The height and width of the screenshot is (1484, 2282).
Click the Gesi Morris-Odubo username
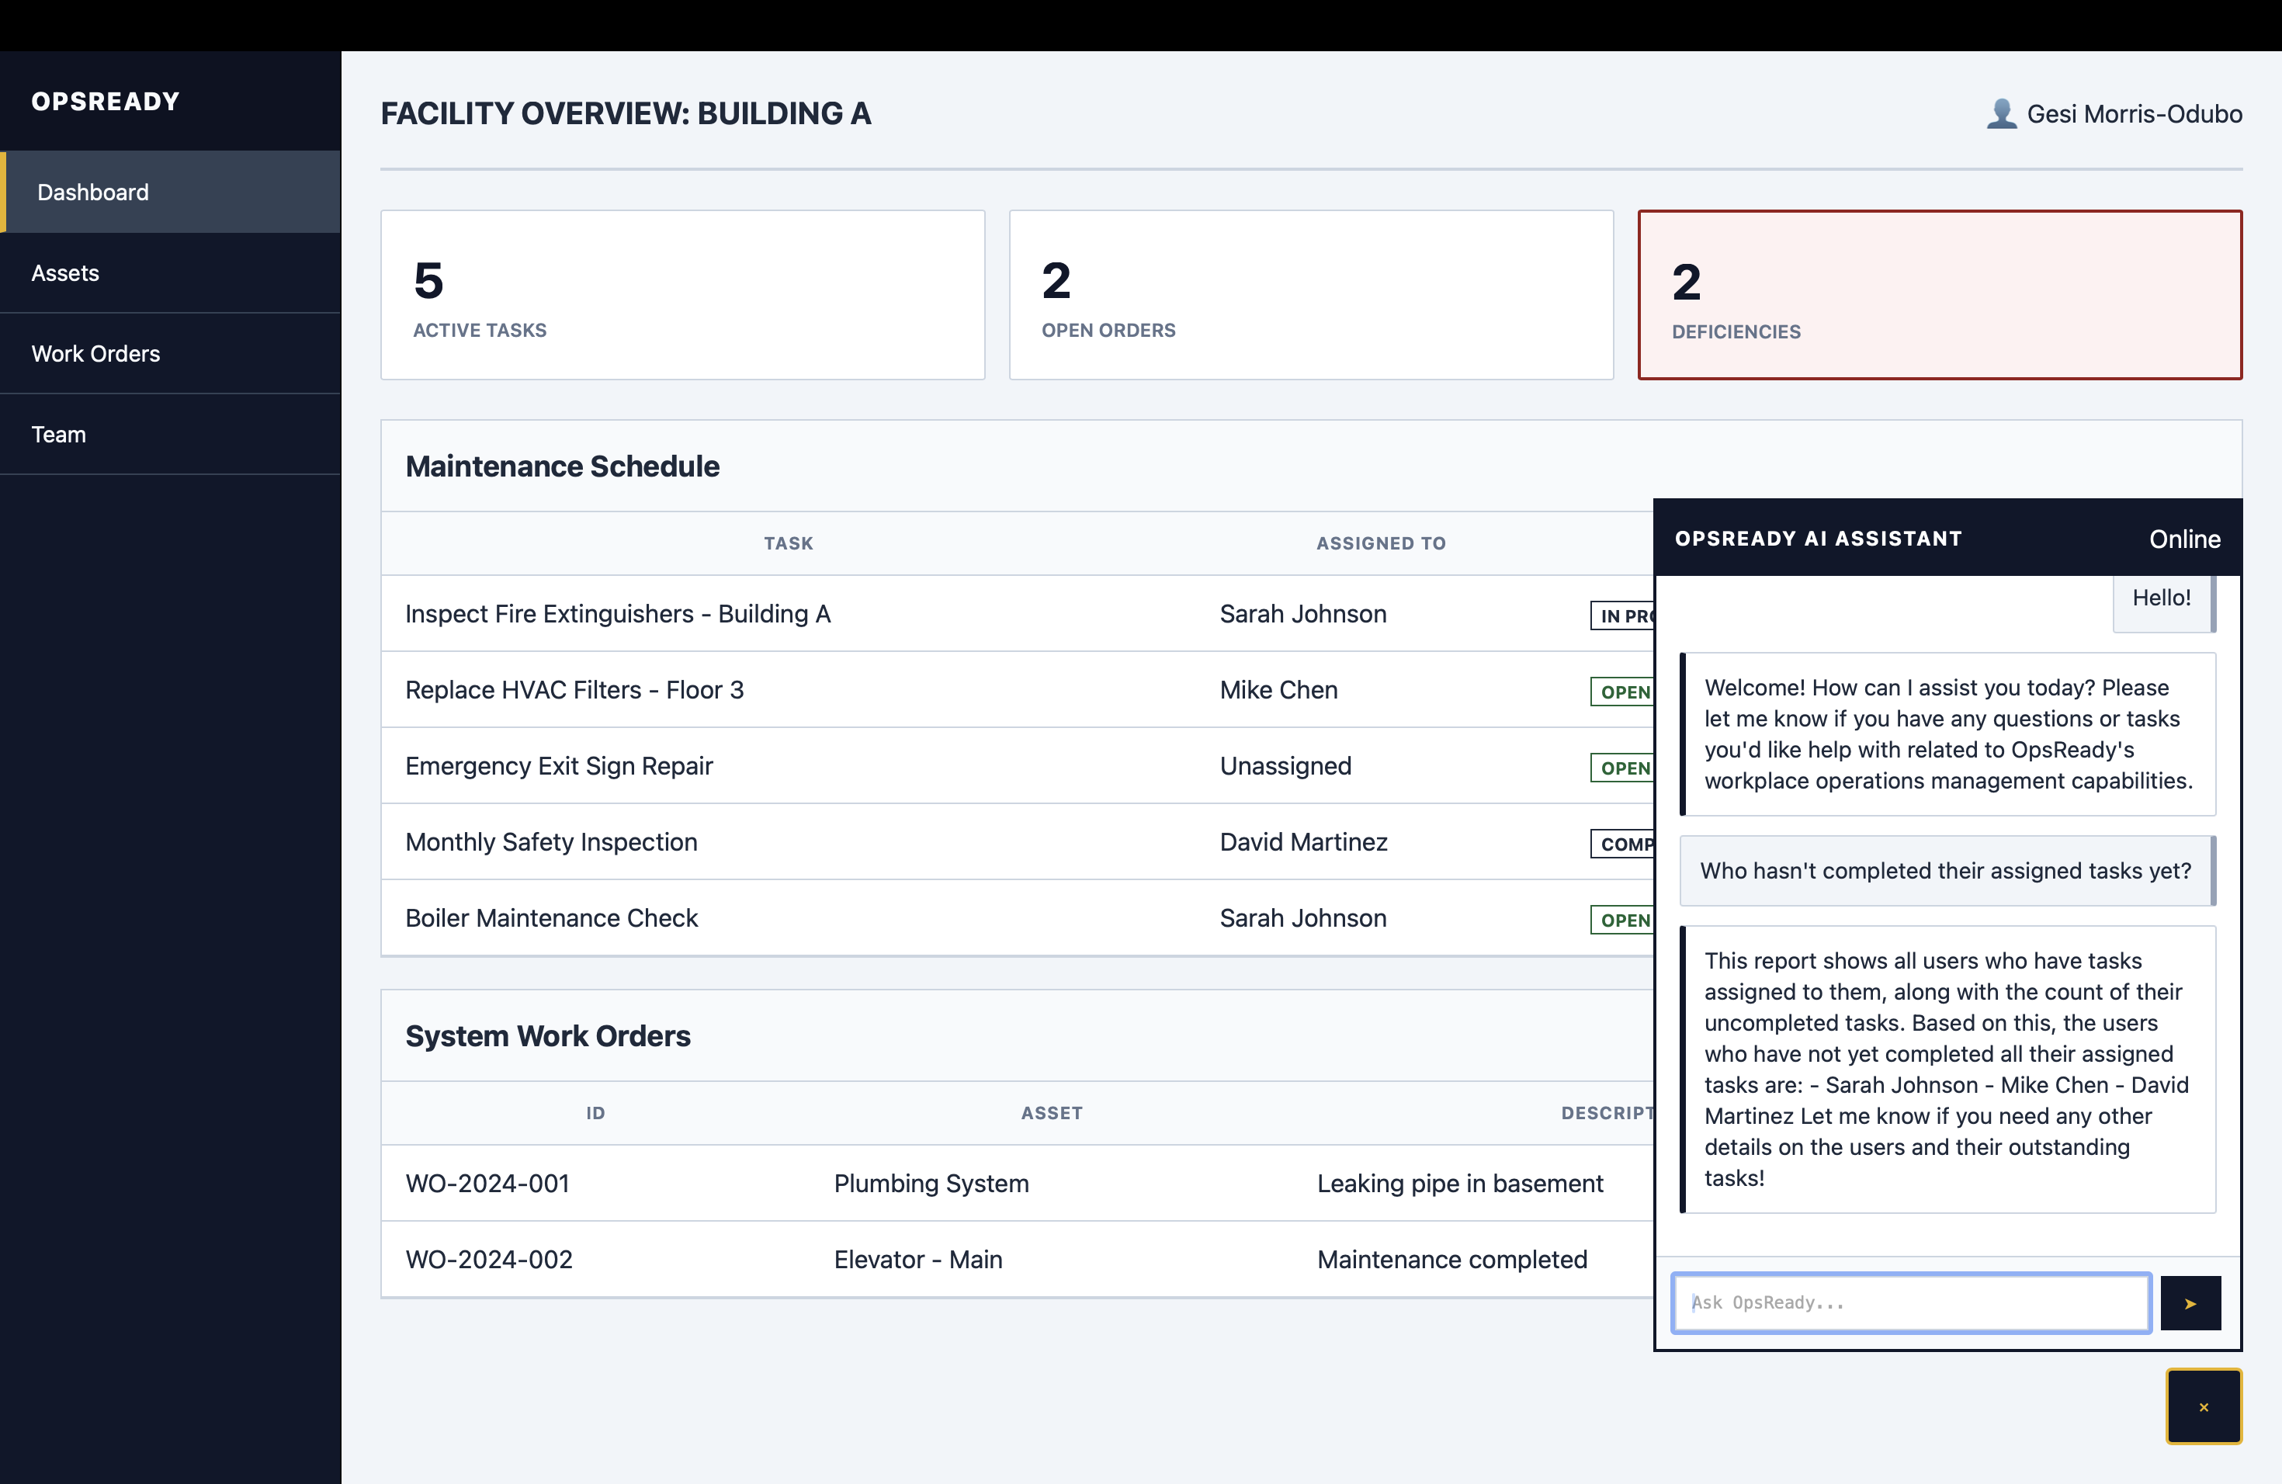[x=2134, y=114]
